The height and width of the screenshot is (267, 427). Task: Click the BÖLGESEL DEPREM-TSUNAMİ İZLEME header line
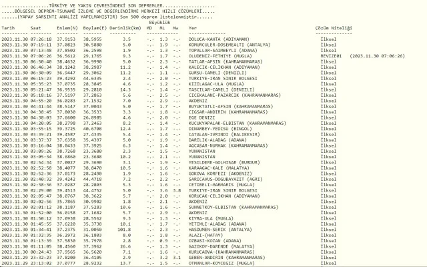point(108,11)
